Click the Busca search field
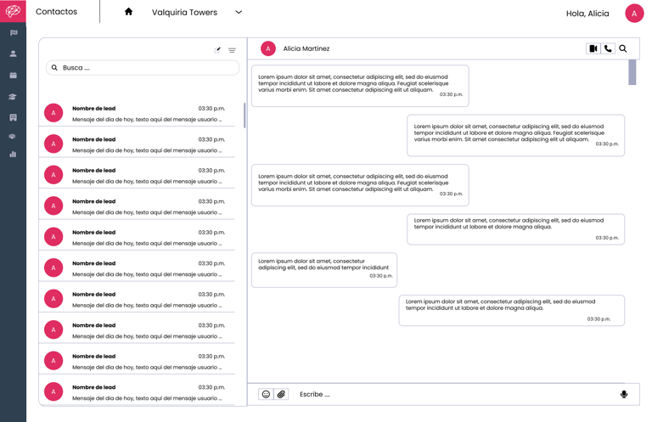652x422 pixels. [143, 68]
